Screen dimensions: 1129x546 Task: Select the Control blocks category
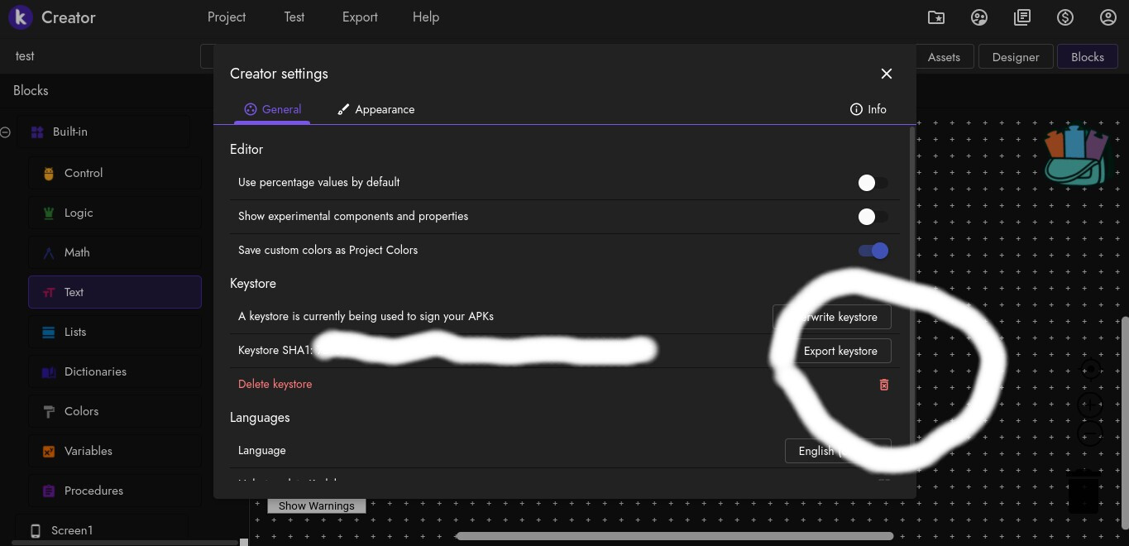point(115,173)
